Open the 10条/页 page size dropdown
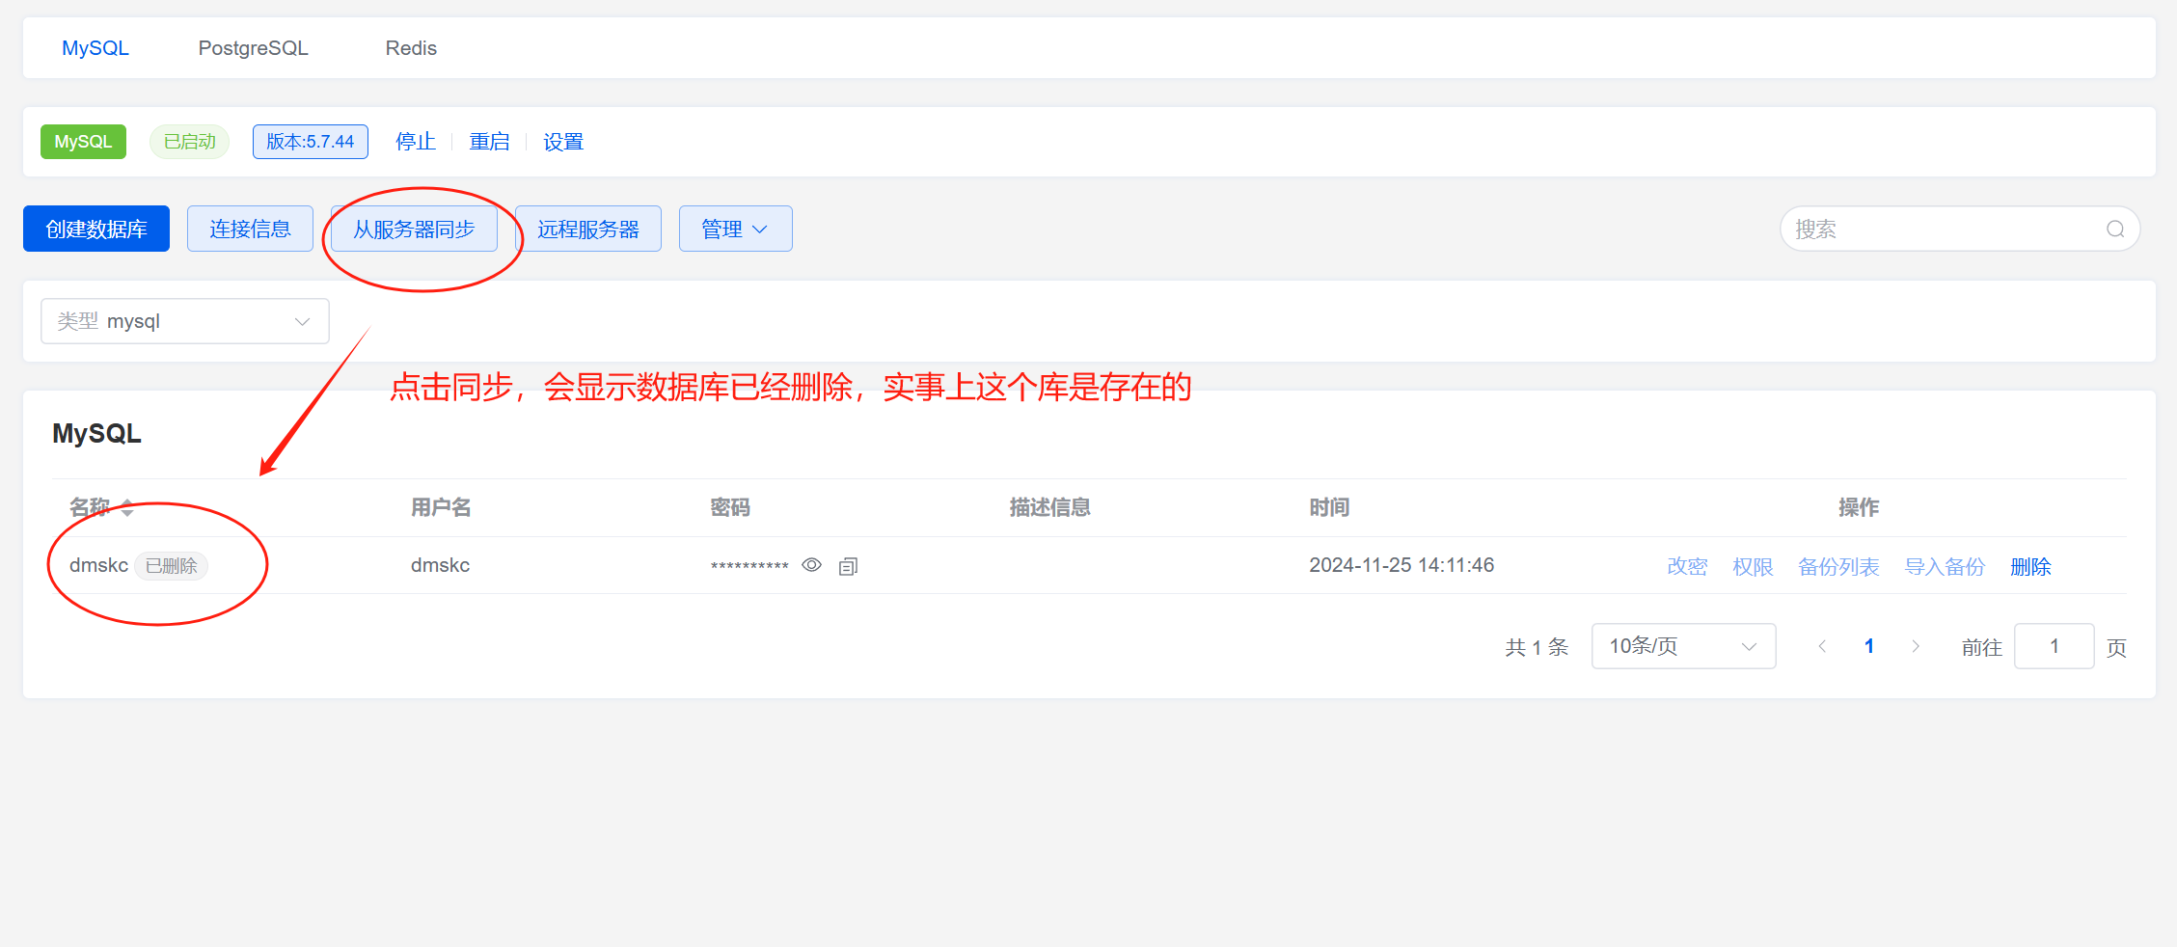Viewport: 2177px width, 947px height. 1682,646
